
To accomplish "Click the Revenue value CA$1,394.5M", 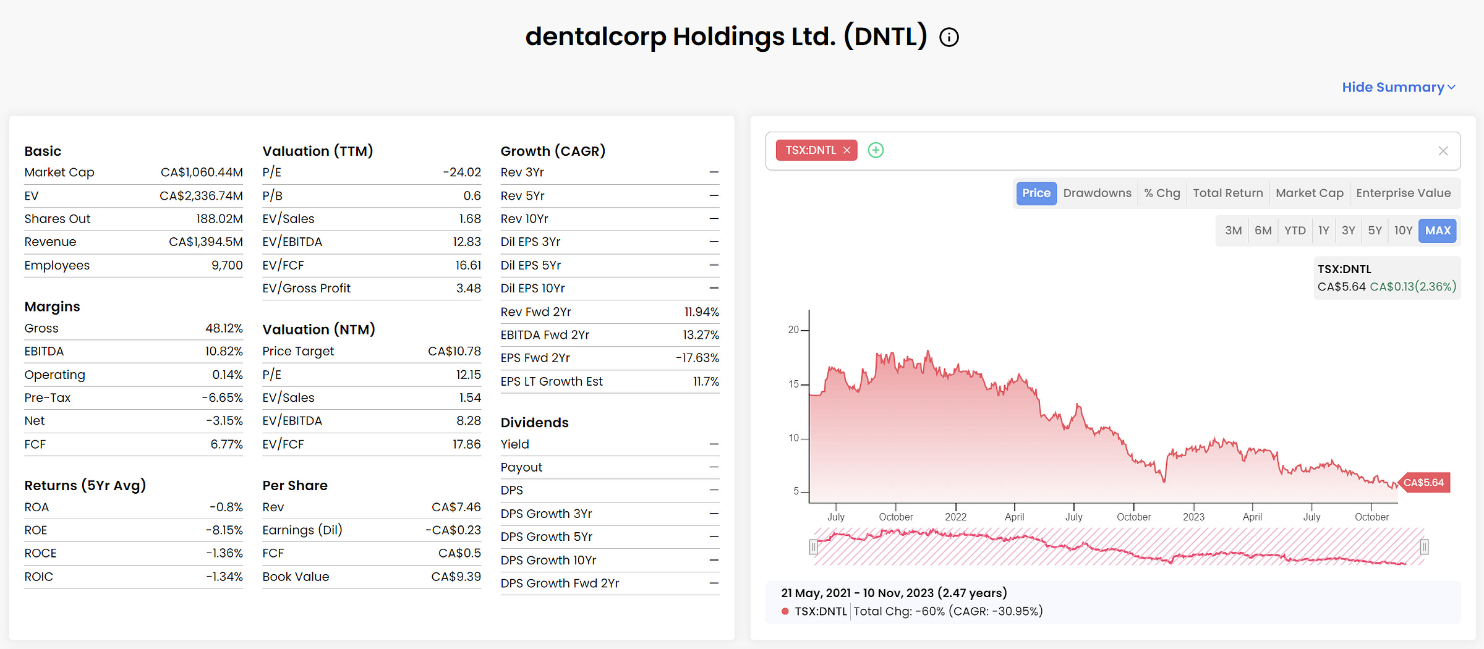I will (206, 242).
